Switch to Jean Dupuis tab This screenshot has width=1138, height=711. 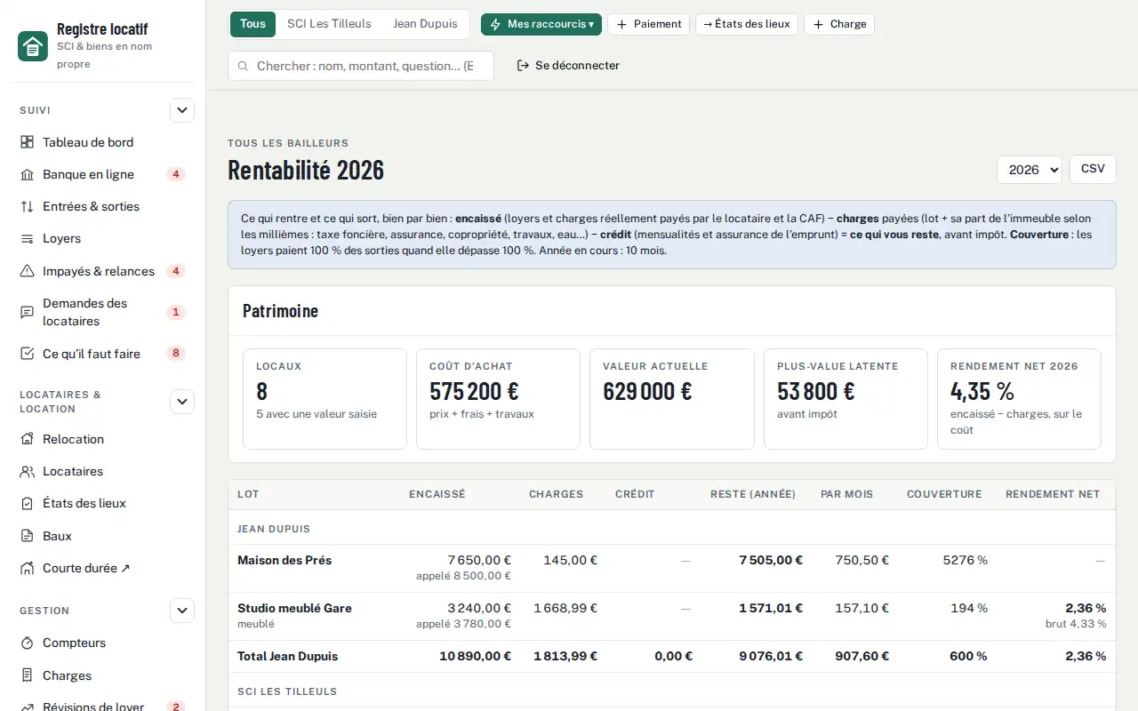(425, 24)
